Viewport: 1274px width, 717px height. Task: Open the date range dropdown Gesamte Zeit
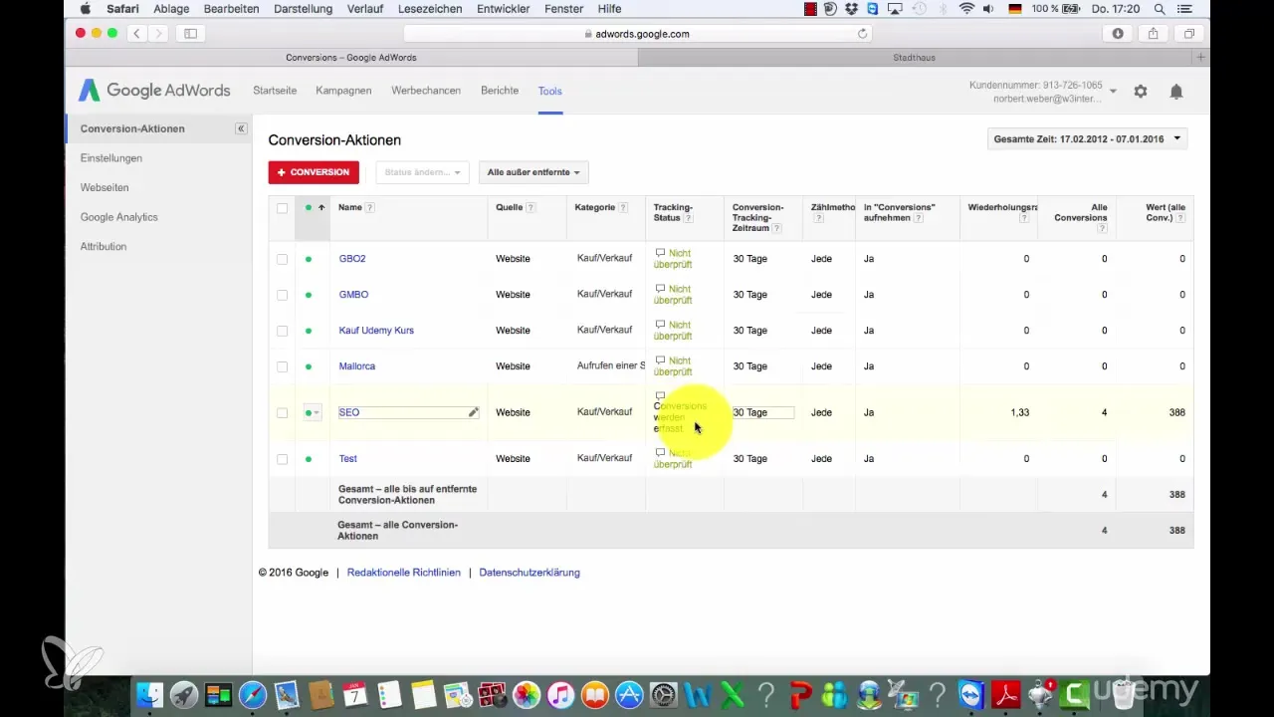tap(1087, 139)
